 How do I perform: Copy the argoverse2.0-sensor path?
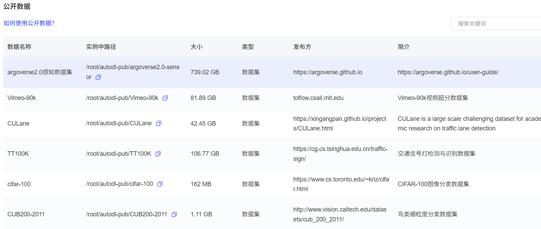[98, 77]
